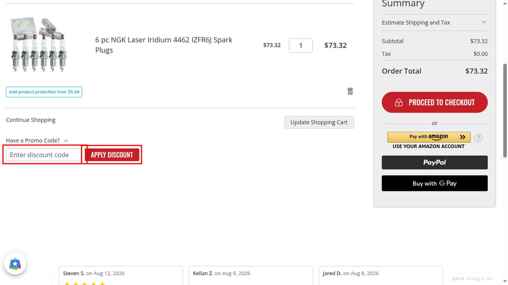Viewport: 508px width, 285px height.
Task: Click the quantity box showing 1
Action: click(x=301, y=45)
